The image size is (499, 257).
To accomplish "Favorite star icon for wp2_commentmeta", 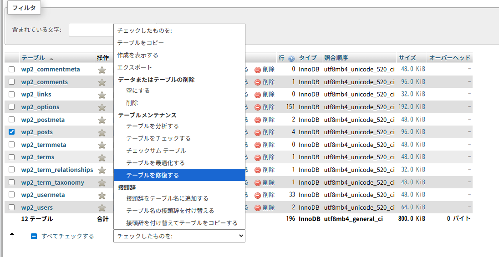I will click(102, 70).
